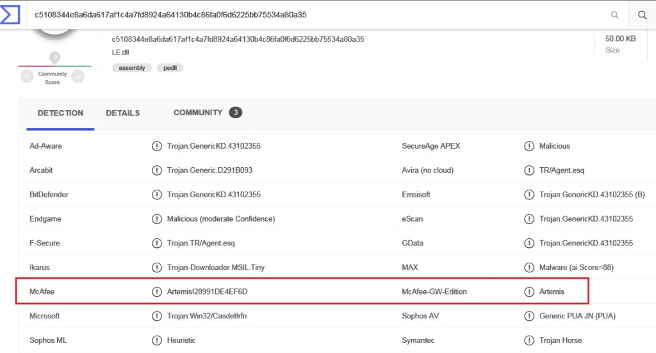Click the alert icon for eScan detection

tap(529, 218)
